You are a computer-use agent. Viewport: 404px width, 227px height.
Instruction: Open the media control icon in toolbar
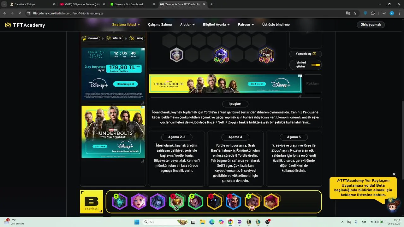pos(384,13)
